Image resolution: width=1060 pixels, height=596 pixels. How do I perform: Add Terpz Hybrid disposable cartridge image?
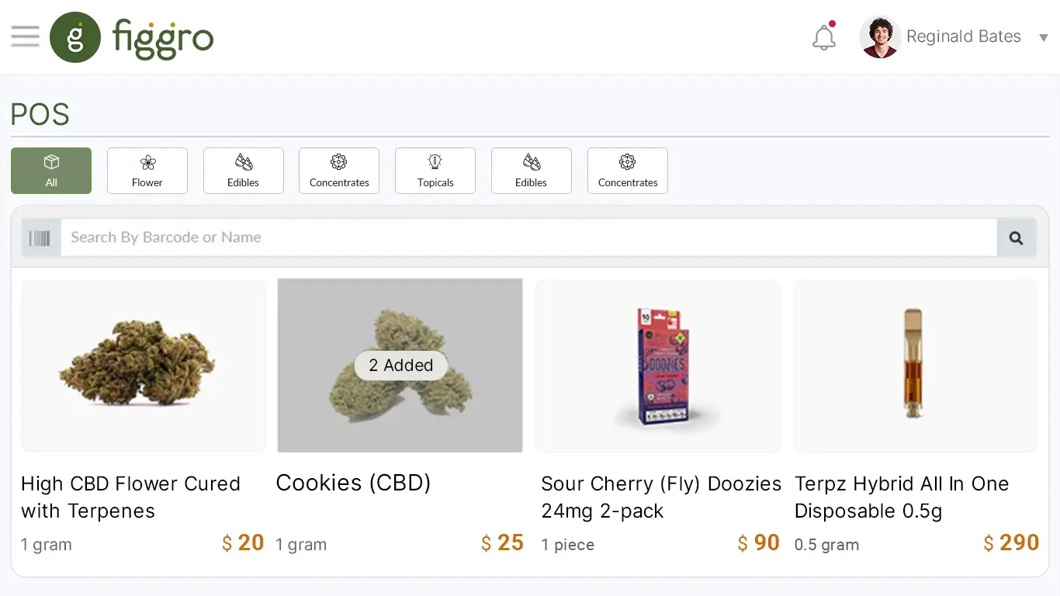coord(916,366)
